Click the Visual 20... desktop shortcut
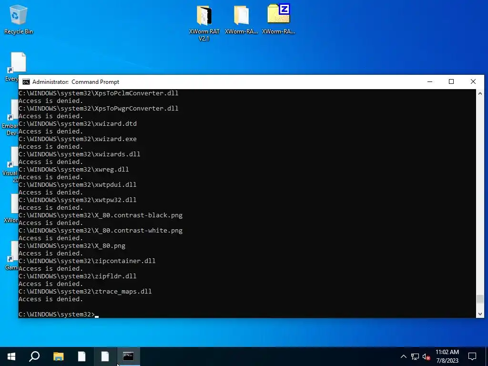Screen dimensions: 488x366 10,165
